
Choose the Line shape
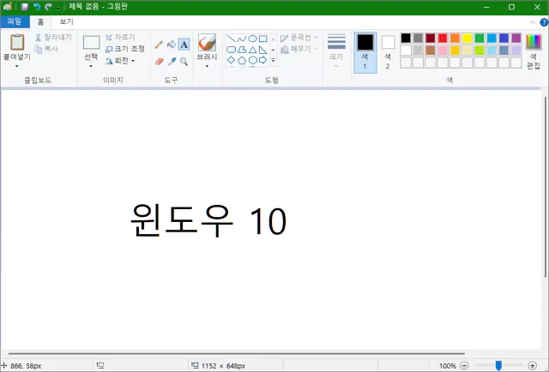tap(231, 39)
